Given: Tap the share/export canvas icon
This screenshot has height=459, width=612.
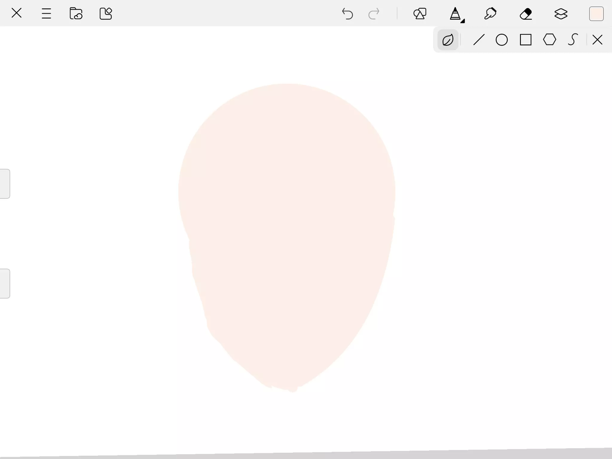Looking at the screenshot, I should (105, 13).
